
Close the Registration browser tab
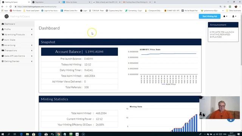[x=59, y=2]
